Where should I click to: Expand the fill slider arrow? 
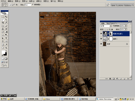(126, 29)
